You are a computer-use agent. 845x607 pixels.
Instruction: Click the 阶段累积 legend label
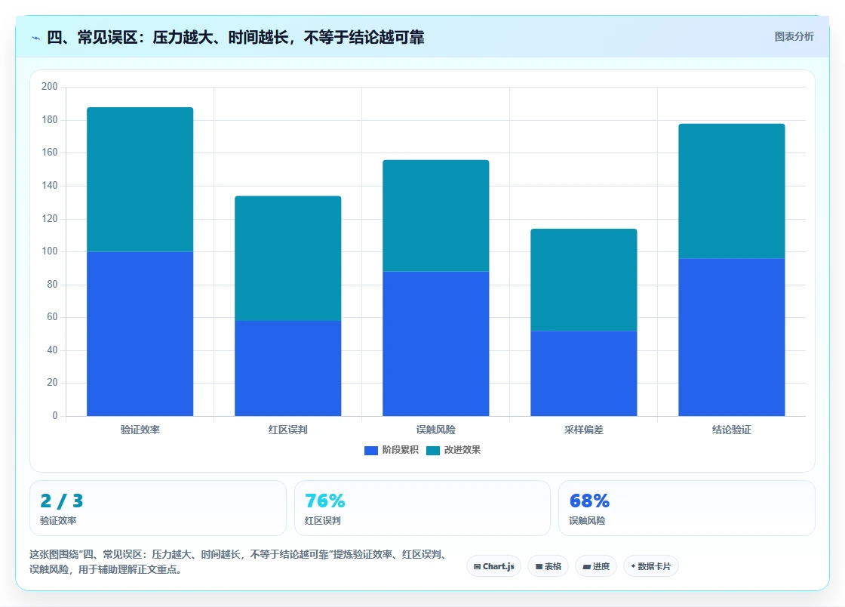(x=401, y=450)
